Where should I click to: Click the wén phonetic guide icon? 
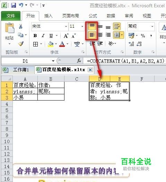point(77,44)
